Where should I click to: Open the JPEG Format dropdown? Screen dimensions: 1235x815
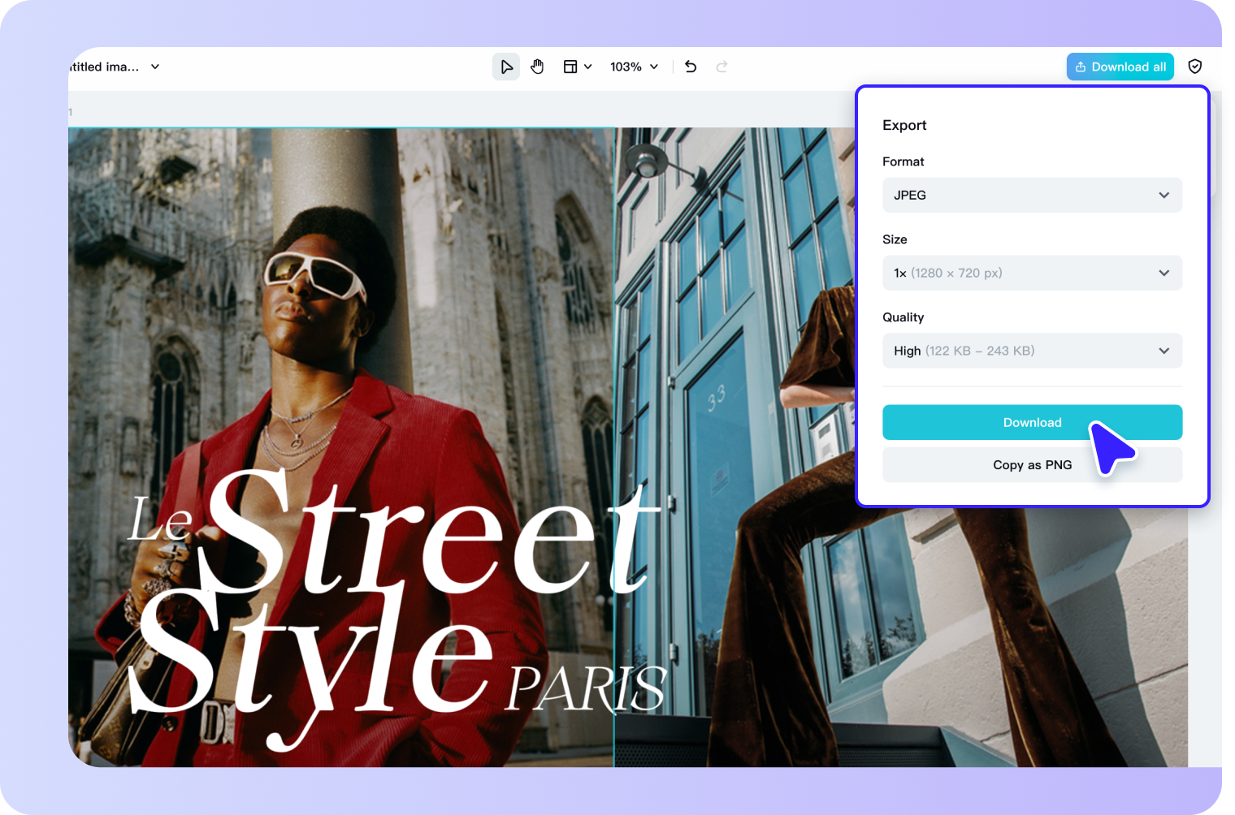[1032, 195]
